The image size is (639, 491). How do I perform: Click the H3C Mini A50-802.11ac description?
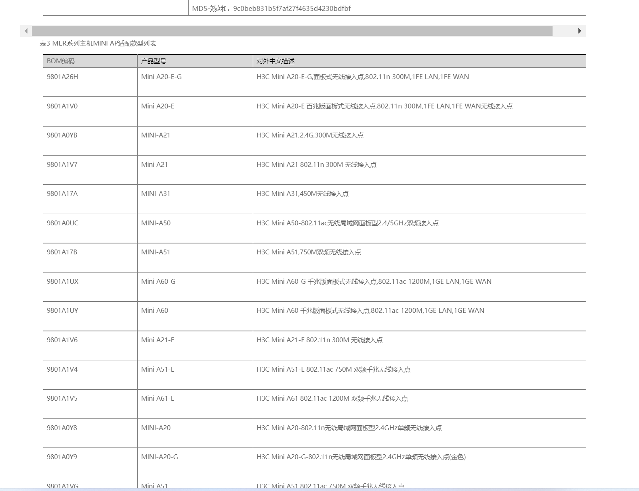coord(347,223)
